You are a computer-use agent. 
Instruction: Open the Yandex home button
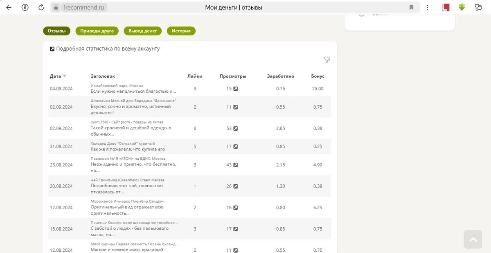[x=25, y=7]
